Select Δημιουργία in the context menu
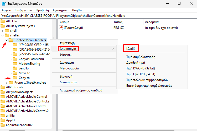Screen dimensions: 197x131 [x=84, y=49]
